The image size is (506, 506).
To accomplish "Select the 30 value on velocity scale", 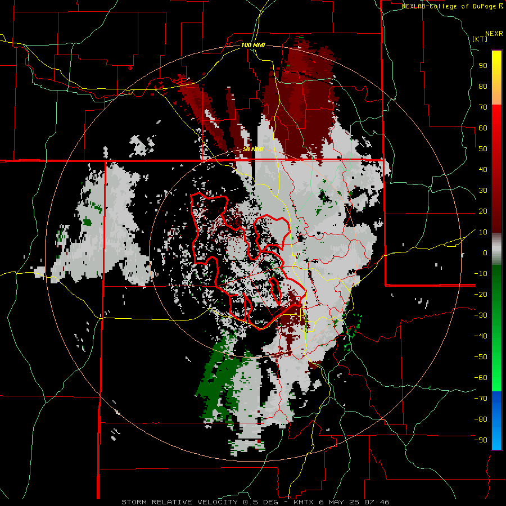I will tap(483, 191).
